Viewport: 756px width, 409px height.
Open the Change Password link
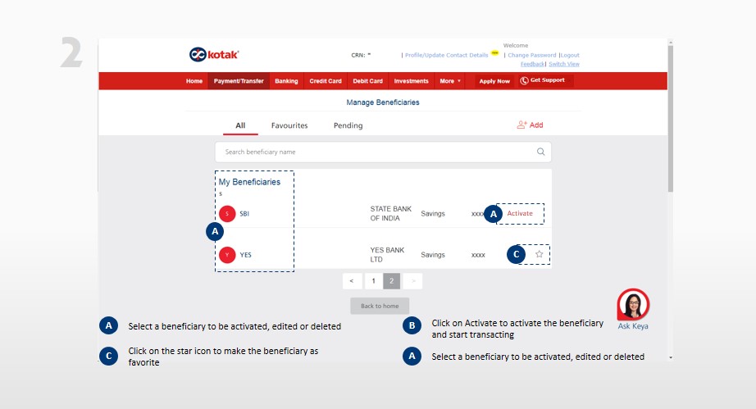pos(532,55)
